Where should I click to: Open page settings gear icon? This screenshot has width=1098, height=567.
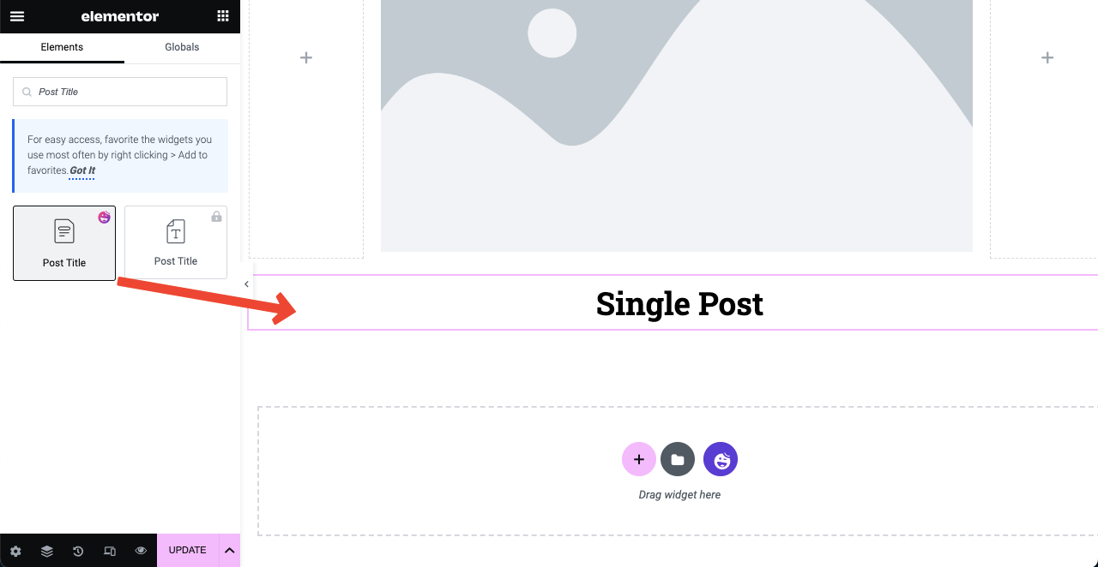(15, 551)
